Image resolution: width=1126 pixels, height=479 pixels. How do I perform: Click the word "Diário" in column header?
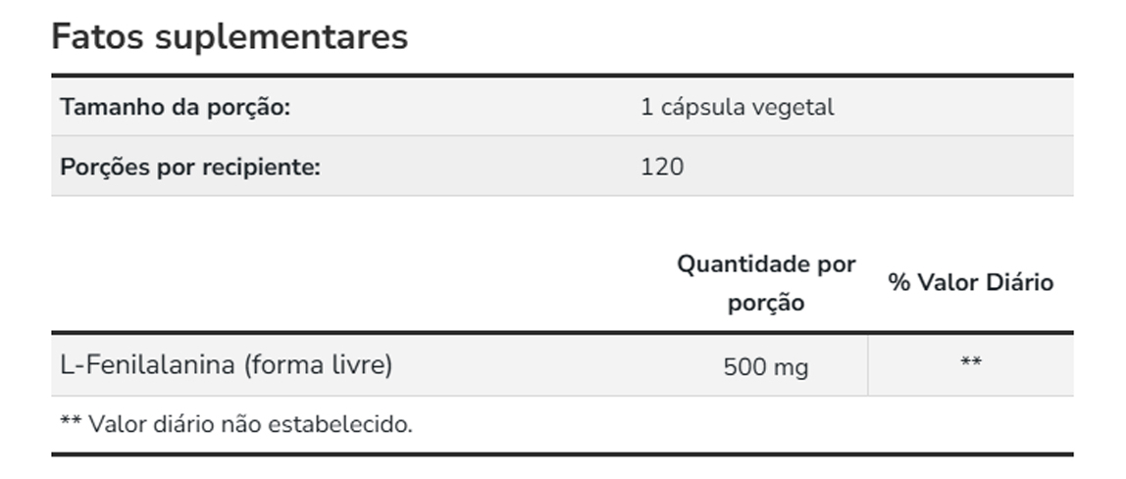point(1019,282)
